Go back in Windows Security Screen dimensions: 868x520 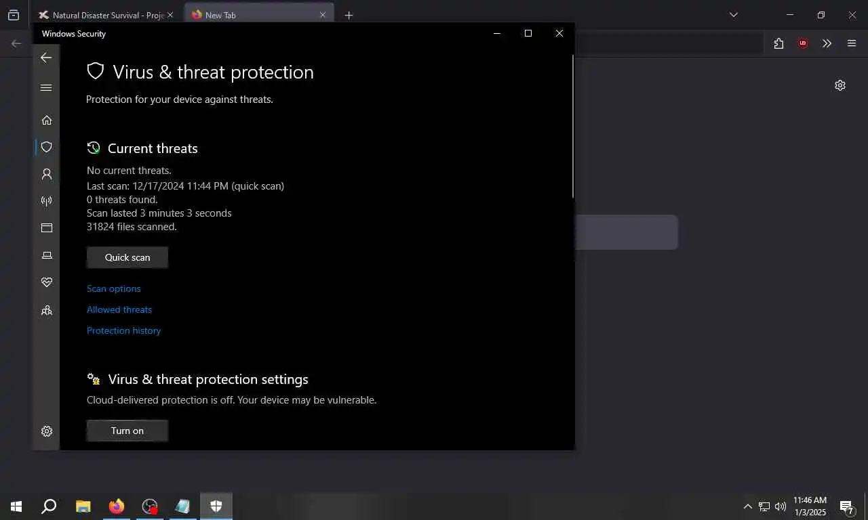click(x=46, y=58)
